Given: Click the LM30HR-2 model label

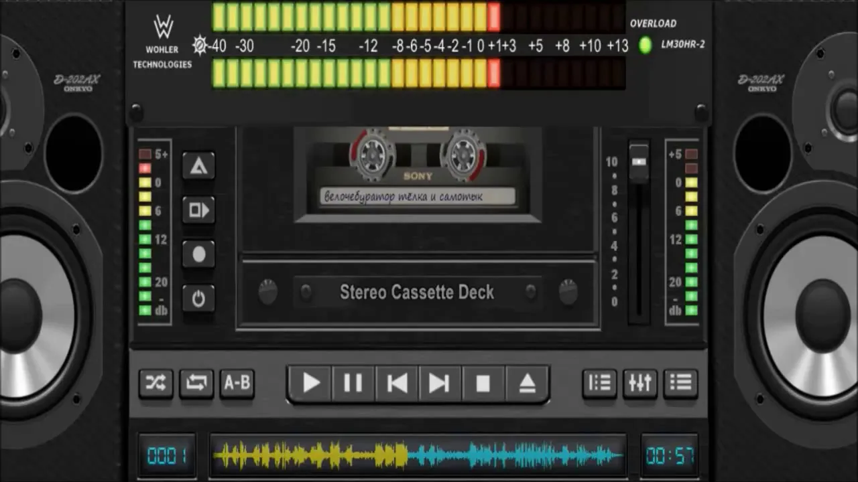Looking at the screenshot, I should click(683, 45).
